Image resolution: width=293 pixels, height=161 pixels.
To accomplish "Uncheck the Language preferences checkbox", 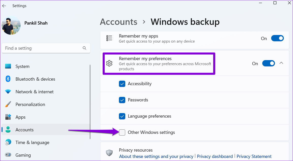I will coord(122,116).
